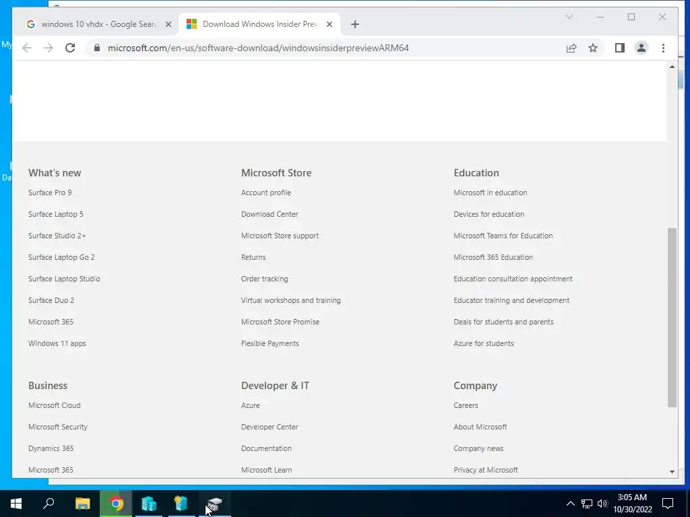The height and width of the screenshot is (517, 690).
Task: Go to the Download Center link
Action: coord(270,214)
